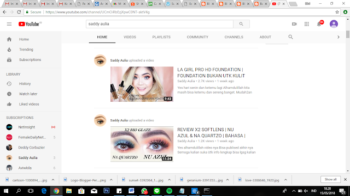Open File Explorer from the taskbar
350x196 pixels.
coord(69,191)
